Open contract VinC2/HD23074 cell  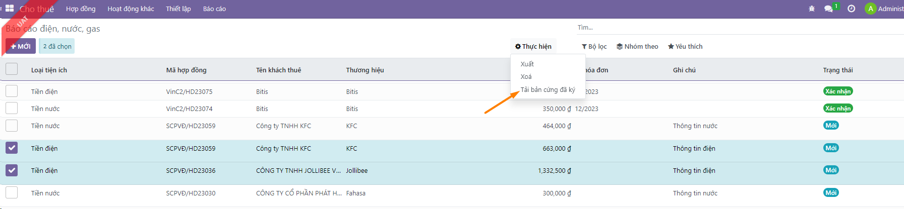(189, 109)
